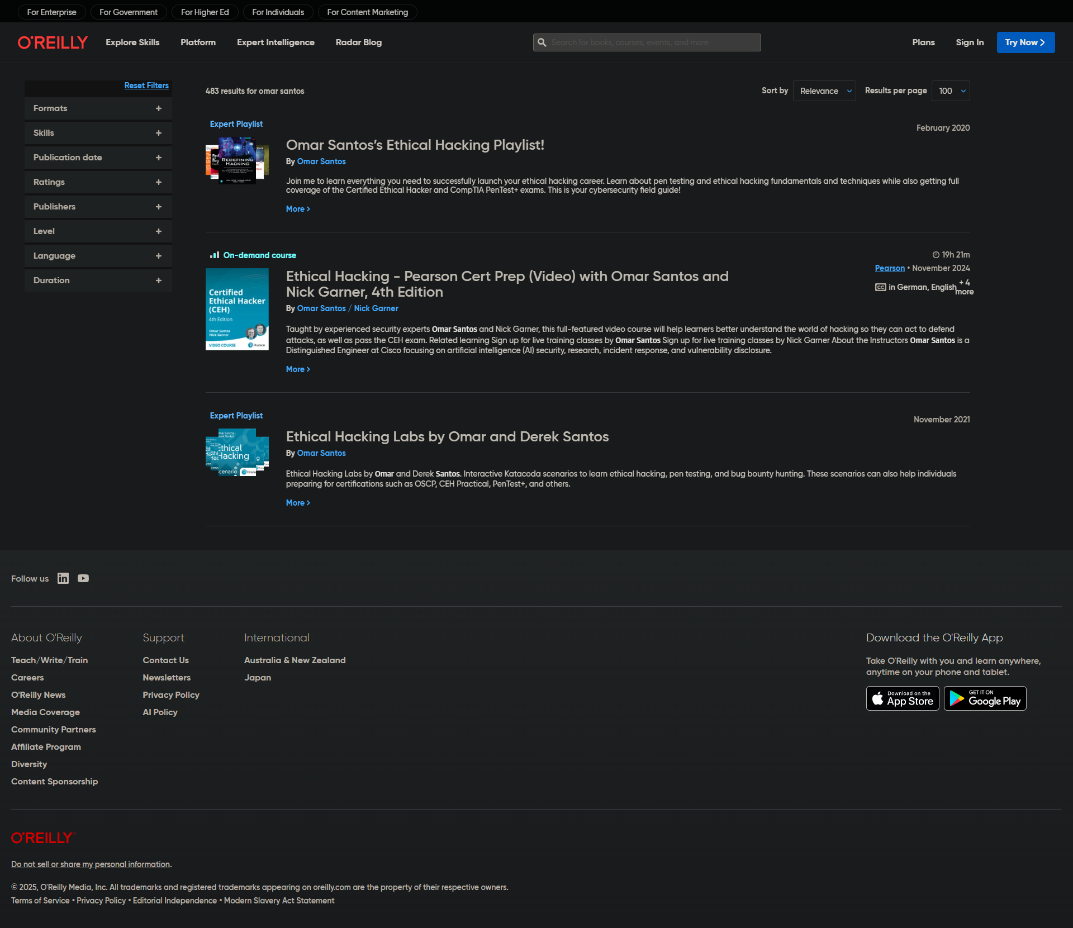Image resolution: width=1073 pixels, height=928 pixels.
Task: Open the Explore Skills menu
Action: tap(132, 42)
